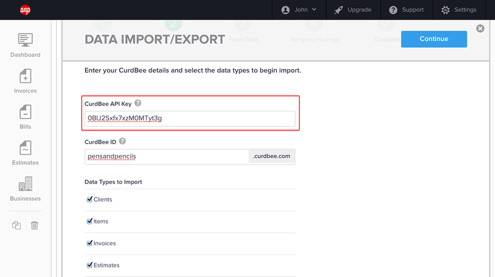Click the Clients label text
The image size is (495, 277).
103,200
